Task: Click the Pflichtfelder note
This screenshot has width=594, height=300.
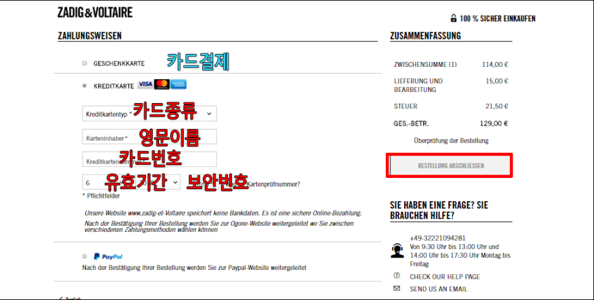Action: (101, 196)
